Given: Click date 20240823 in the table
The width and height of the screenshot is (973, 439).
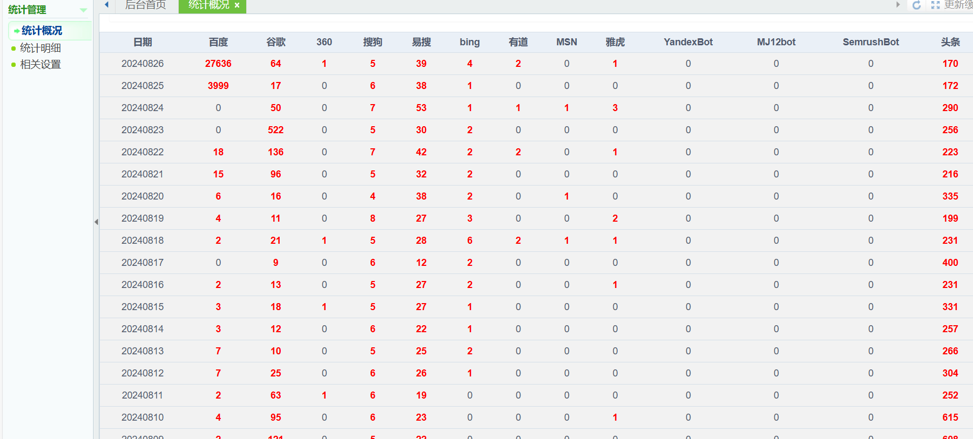Looking at the screenshot, I should pyautogui.click(x=143, y=130).
